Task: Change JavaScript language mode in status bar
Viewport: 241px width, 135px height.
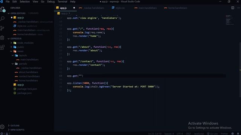Action: tap(199, 133)
